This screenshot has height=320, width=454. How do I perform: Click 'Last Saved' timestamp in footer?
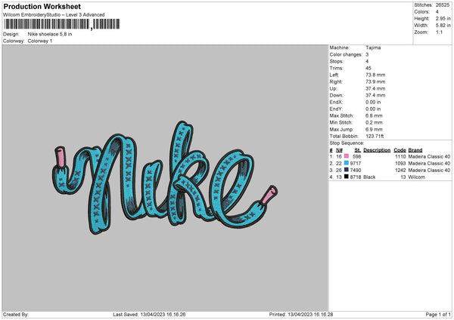point(149,314)
